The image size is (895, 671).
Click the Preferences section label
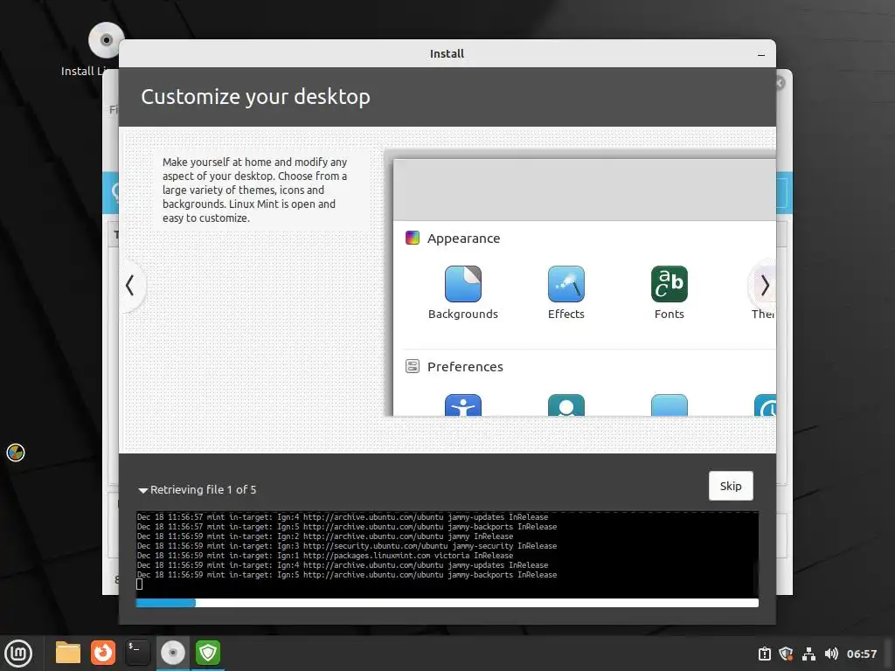[x=465, y=367]
